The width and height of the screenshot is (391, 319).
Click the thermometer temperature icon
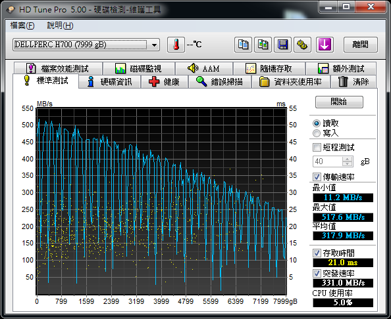coord(176,45)
